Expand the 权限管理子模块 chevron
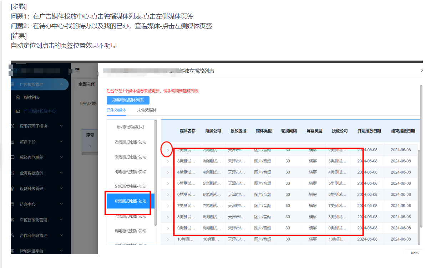The width and height of the screenshot is (431, 268). coord(61,126)
